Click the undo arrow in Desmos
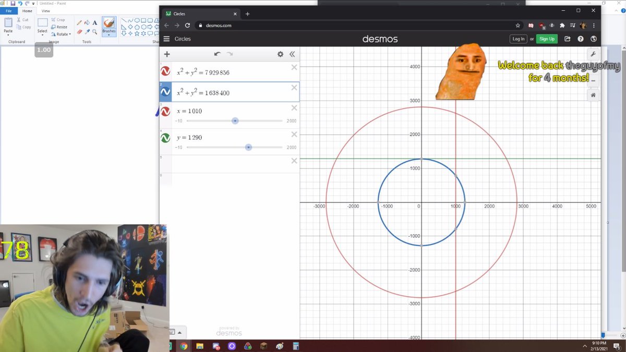Image resolution: width=626 pixels, height=352 pixels. pyautogui.click(x=218, y=54)
